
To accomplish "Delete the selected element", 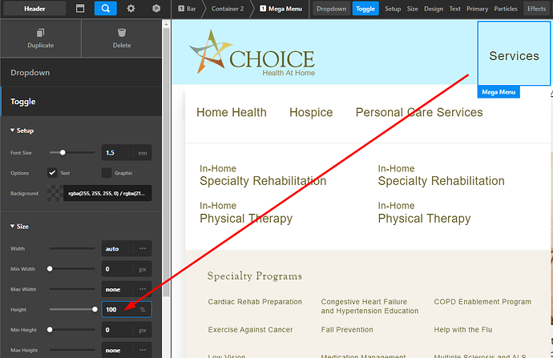I will click(122, 38).
